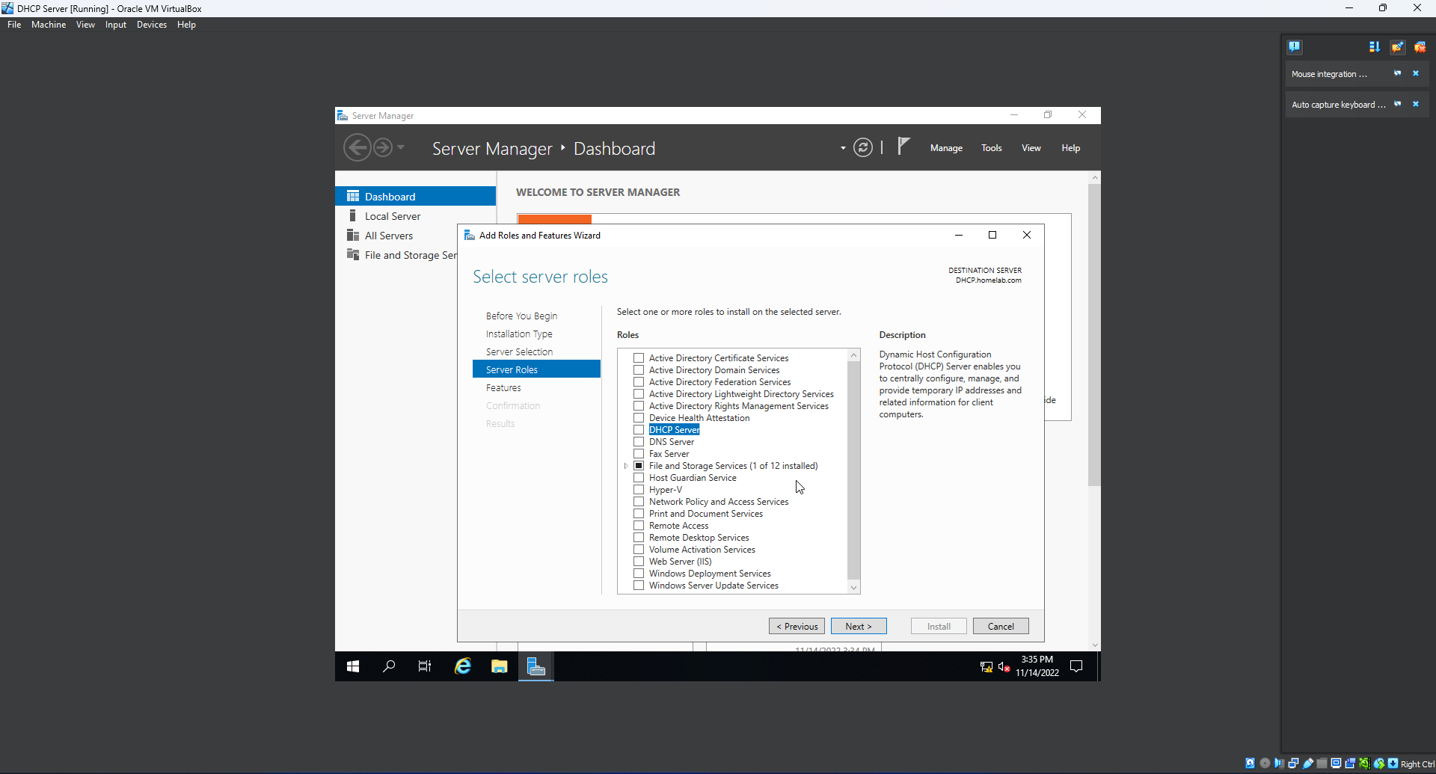The height and width of the screenshot is (774, 1436).
Task: Click the display status indicator
Action: pos(1336,764)
